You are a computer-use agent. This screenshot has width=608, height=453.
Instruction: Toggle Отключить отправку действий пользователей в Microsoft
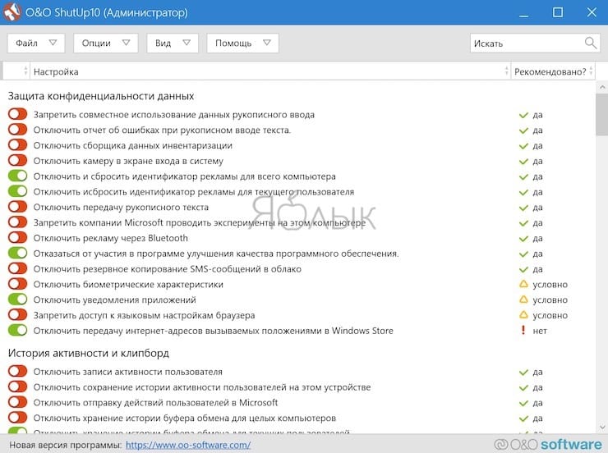17,402
